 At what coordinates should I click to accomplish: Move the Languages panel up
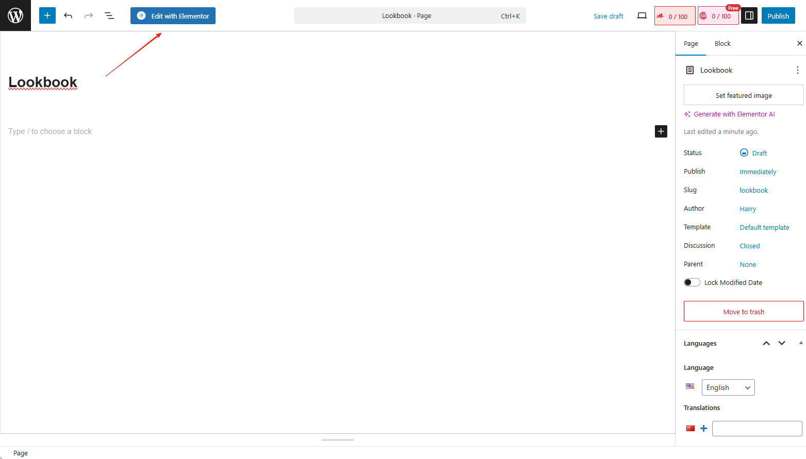click(x=766, y=343)
